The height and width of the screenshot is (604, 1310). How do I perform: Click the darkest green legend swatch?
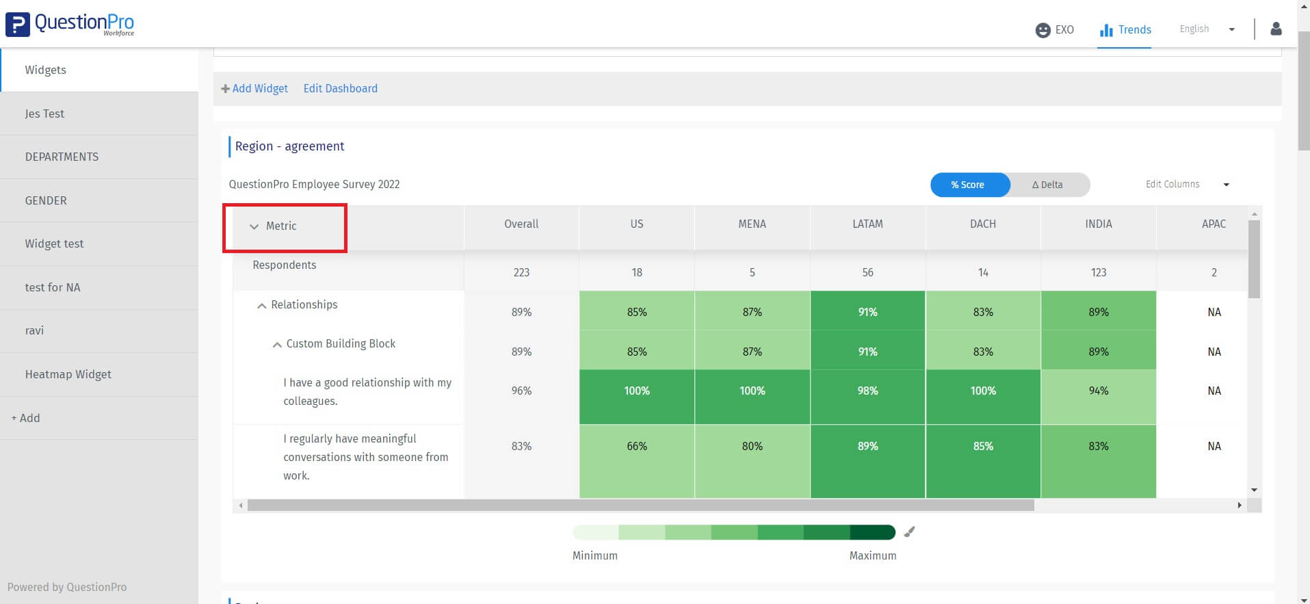(872, 532)
